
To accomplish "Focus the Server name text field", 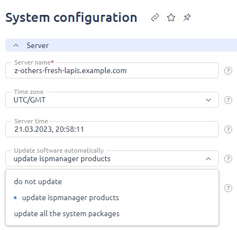I will [x=112, y=70].
